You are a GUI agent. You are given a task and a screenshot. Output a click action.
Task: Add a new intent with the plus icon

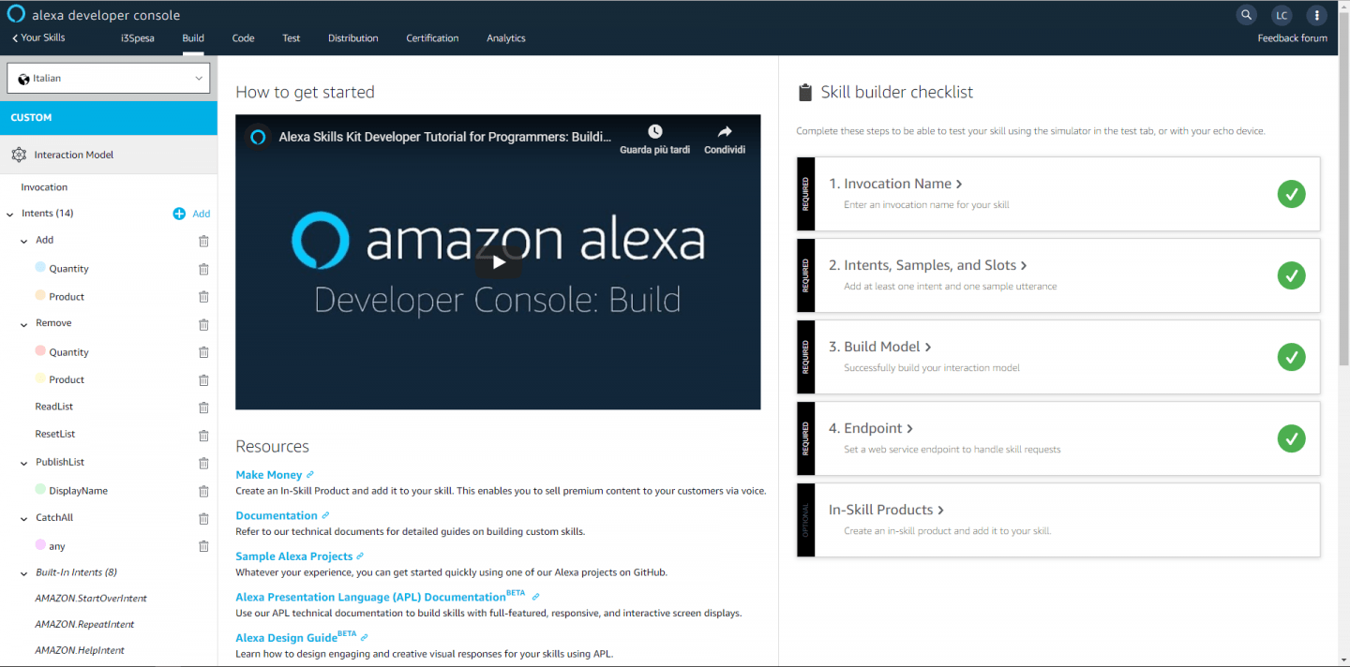tap(178, 214)
